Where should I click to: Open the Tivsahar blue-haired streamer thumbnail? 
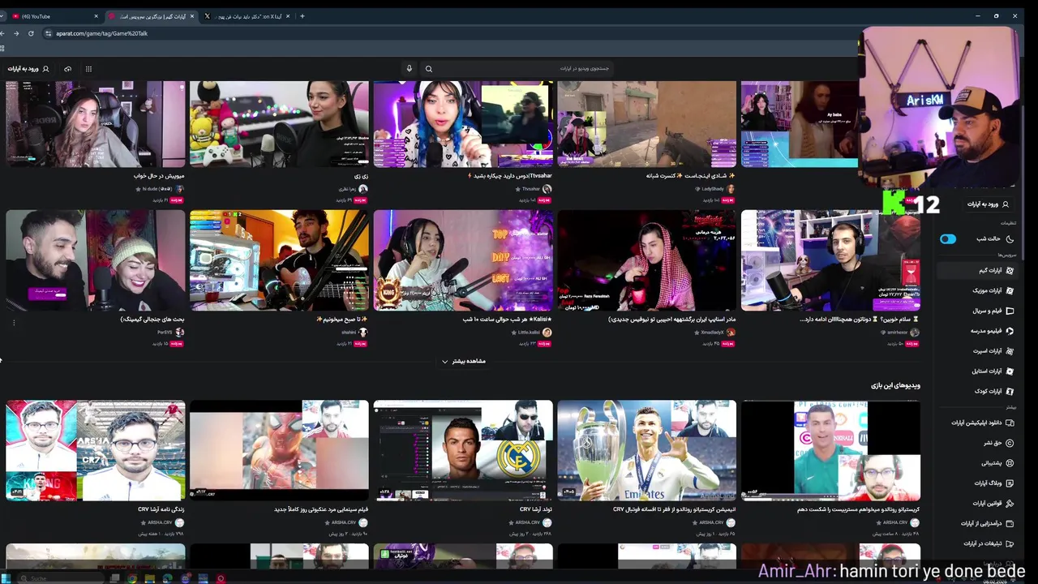point(463,124)
